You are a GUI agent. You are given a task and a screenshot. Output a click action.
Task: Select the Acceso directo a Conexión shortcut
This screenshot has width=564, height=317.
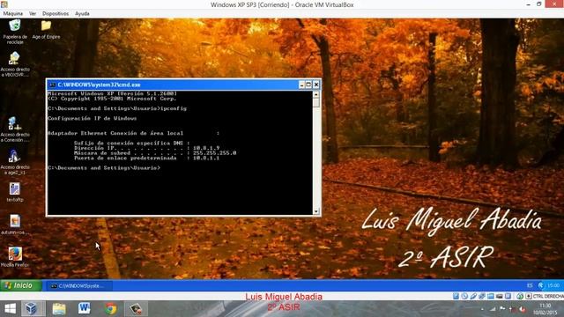pyautogui.click(x=15, y=129)
